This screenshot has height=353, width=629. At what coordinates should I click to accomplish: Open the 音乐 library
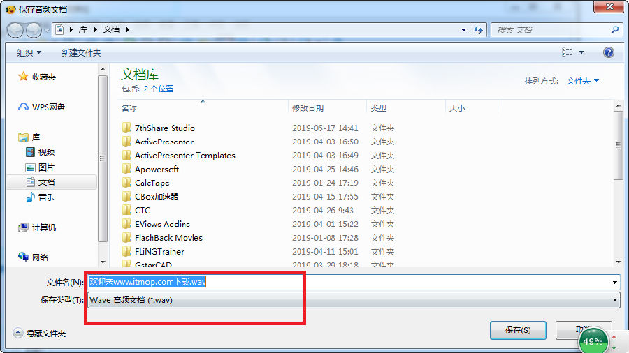40,197
